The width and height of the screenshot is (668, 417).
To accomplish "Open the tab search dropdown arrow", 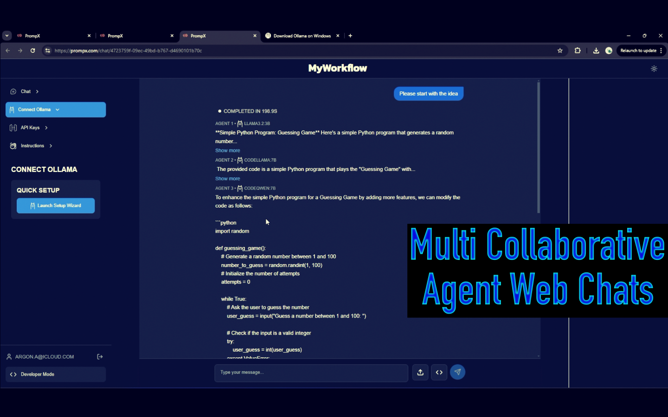I will point(7,36).
